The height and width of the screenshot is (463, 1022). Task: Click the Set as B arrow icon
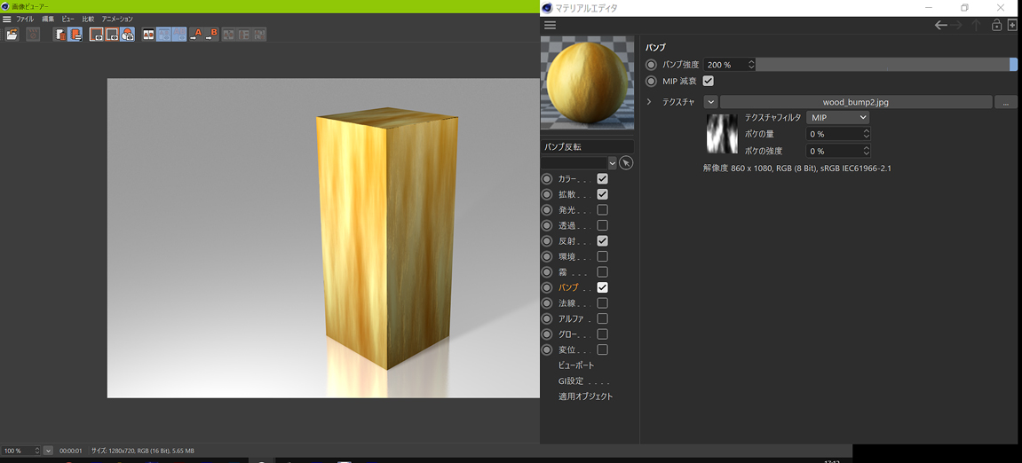tap(212, 35)
